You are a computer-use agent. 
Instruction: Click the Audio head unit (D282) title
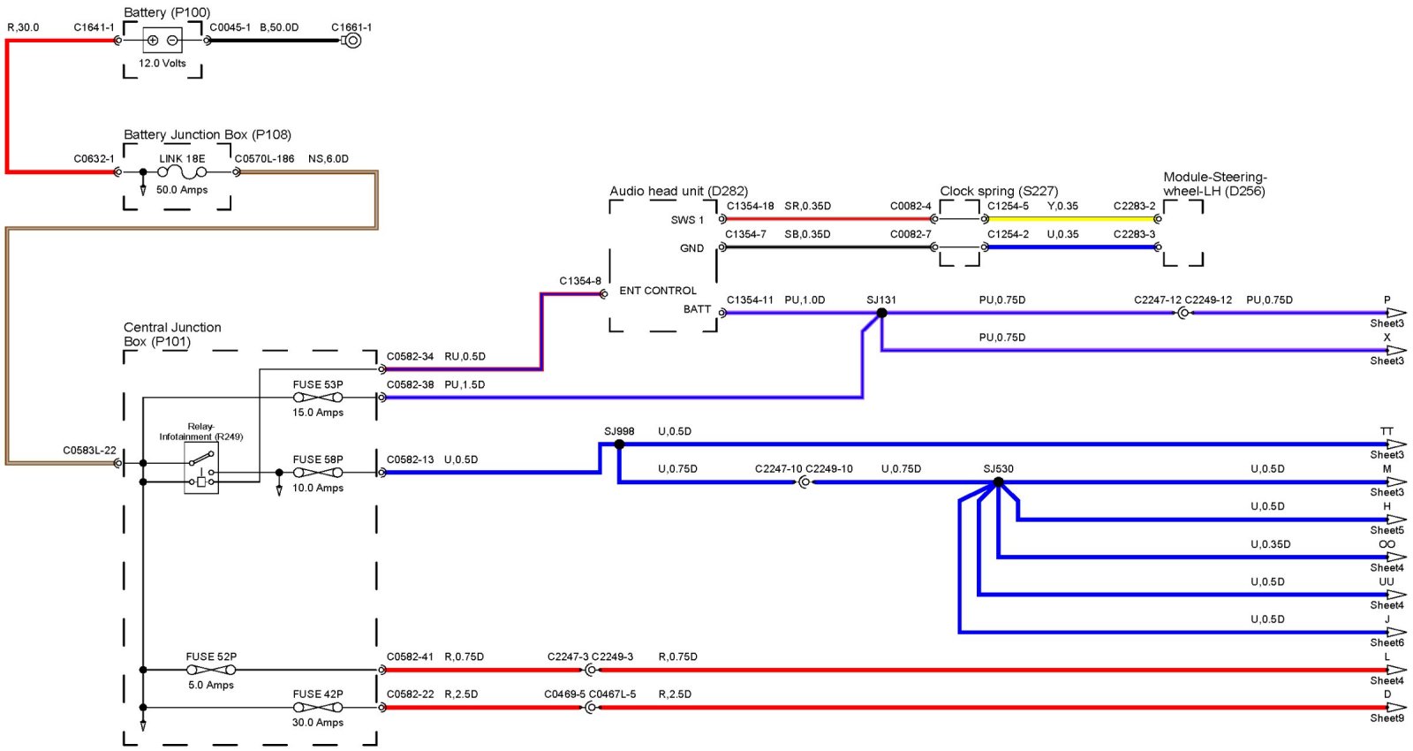point(678,191)
